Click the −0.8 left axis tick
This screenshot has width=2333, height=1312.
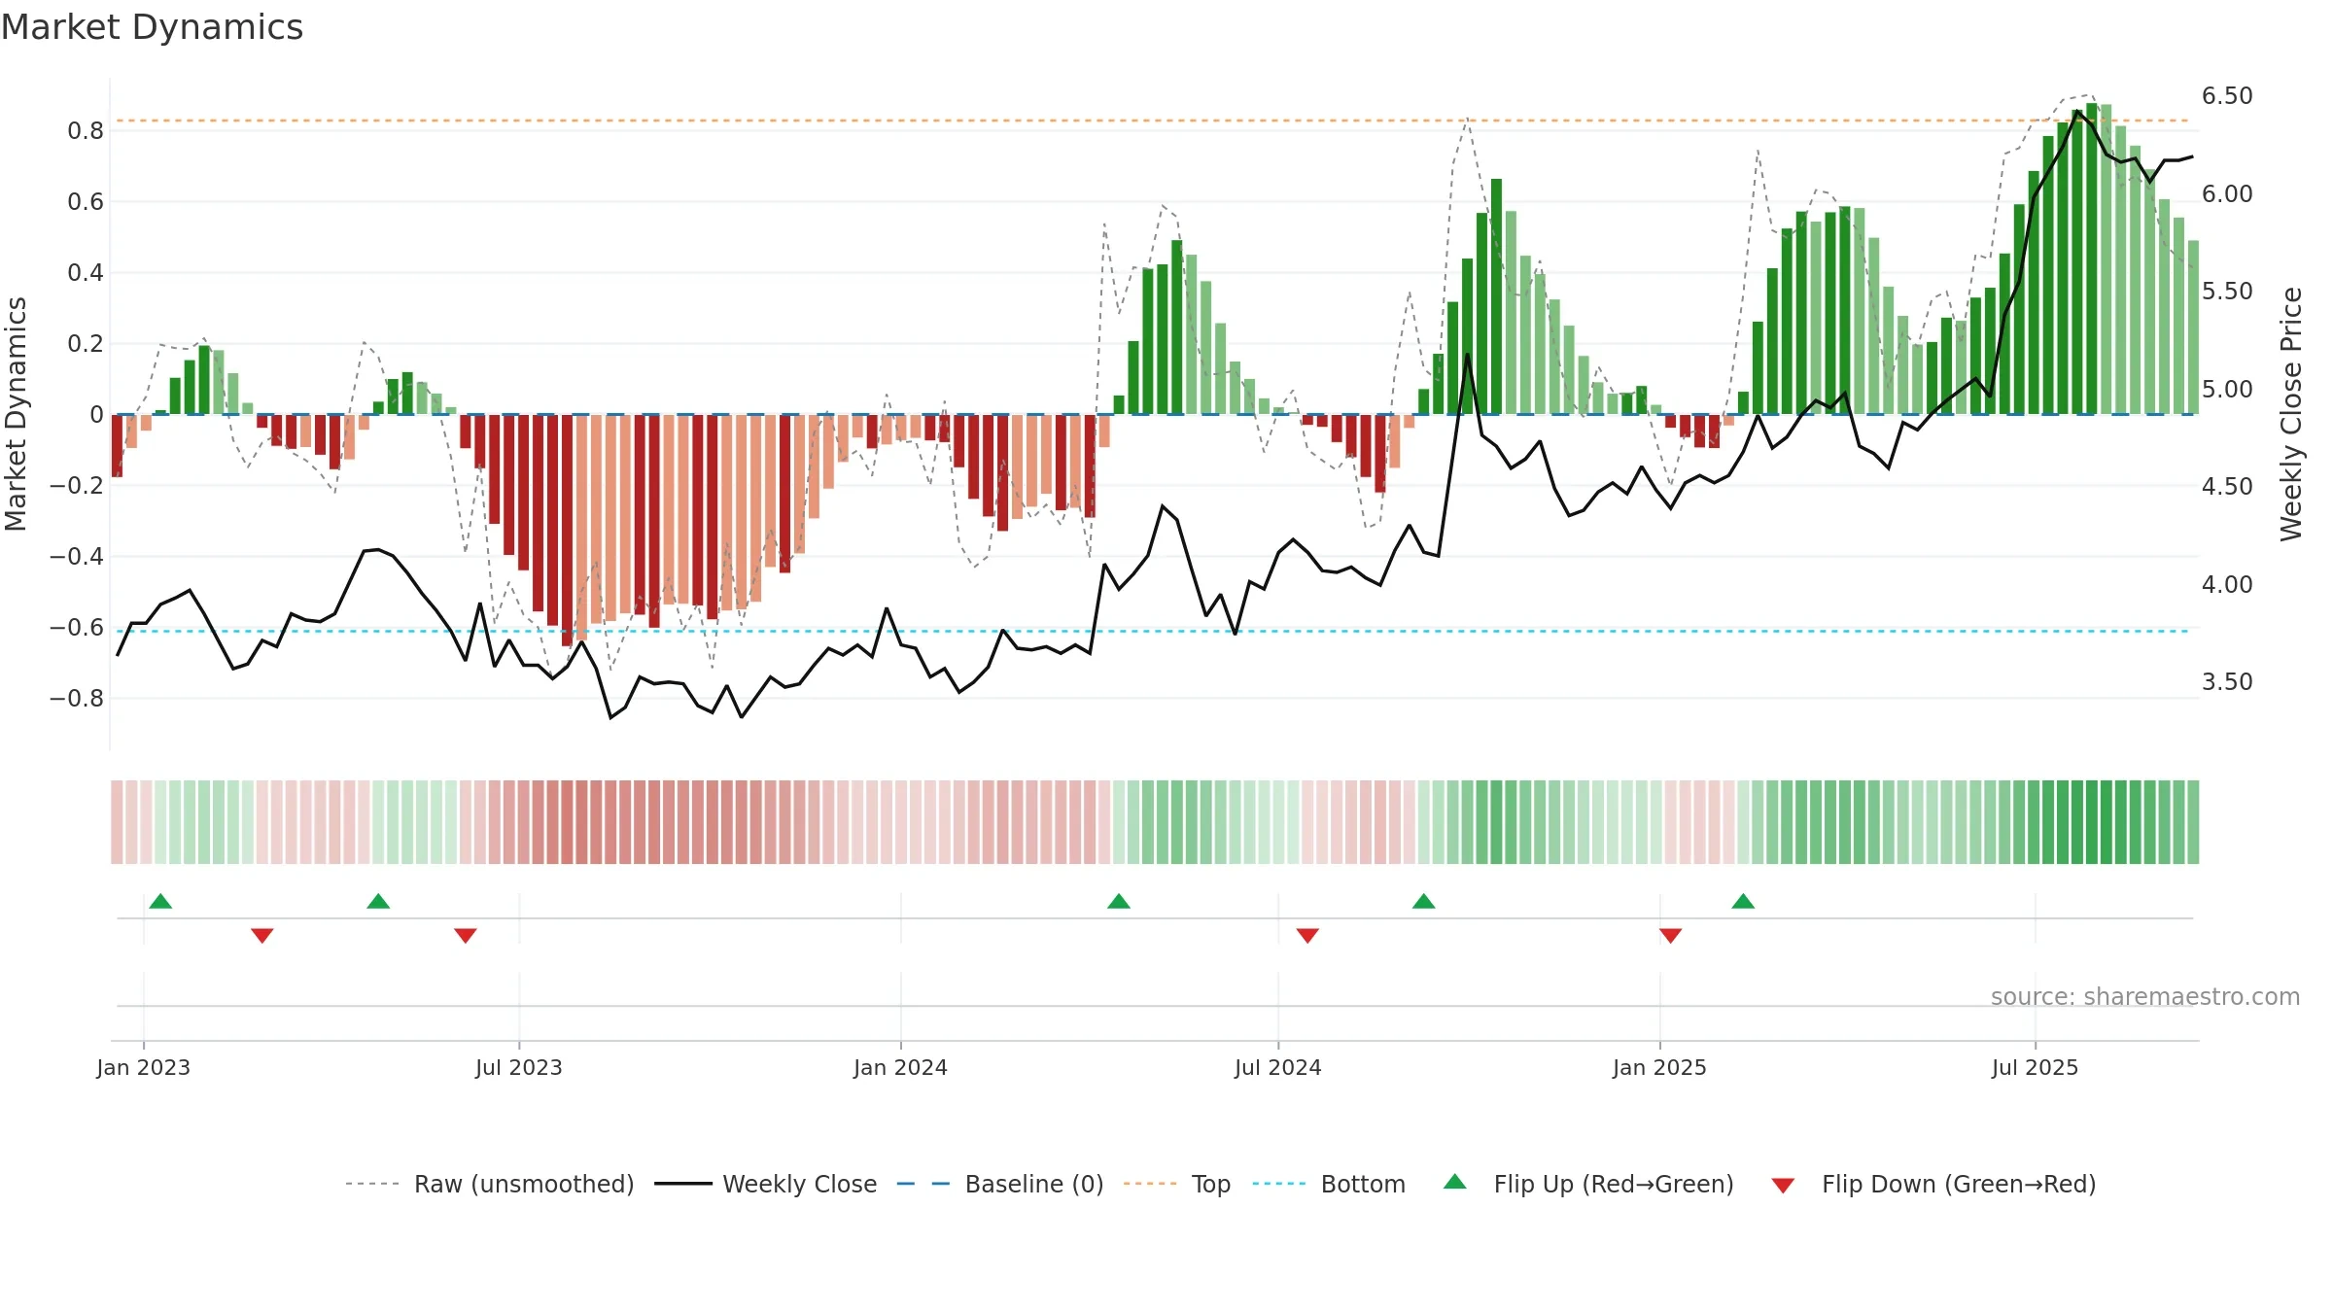point(76,699)
